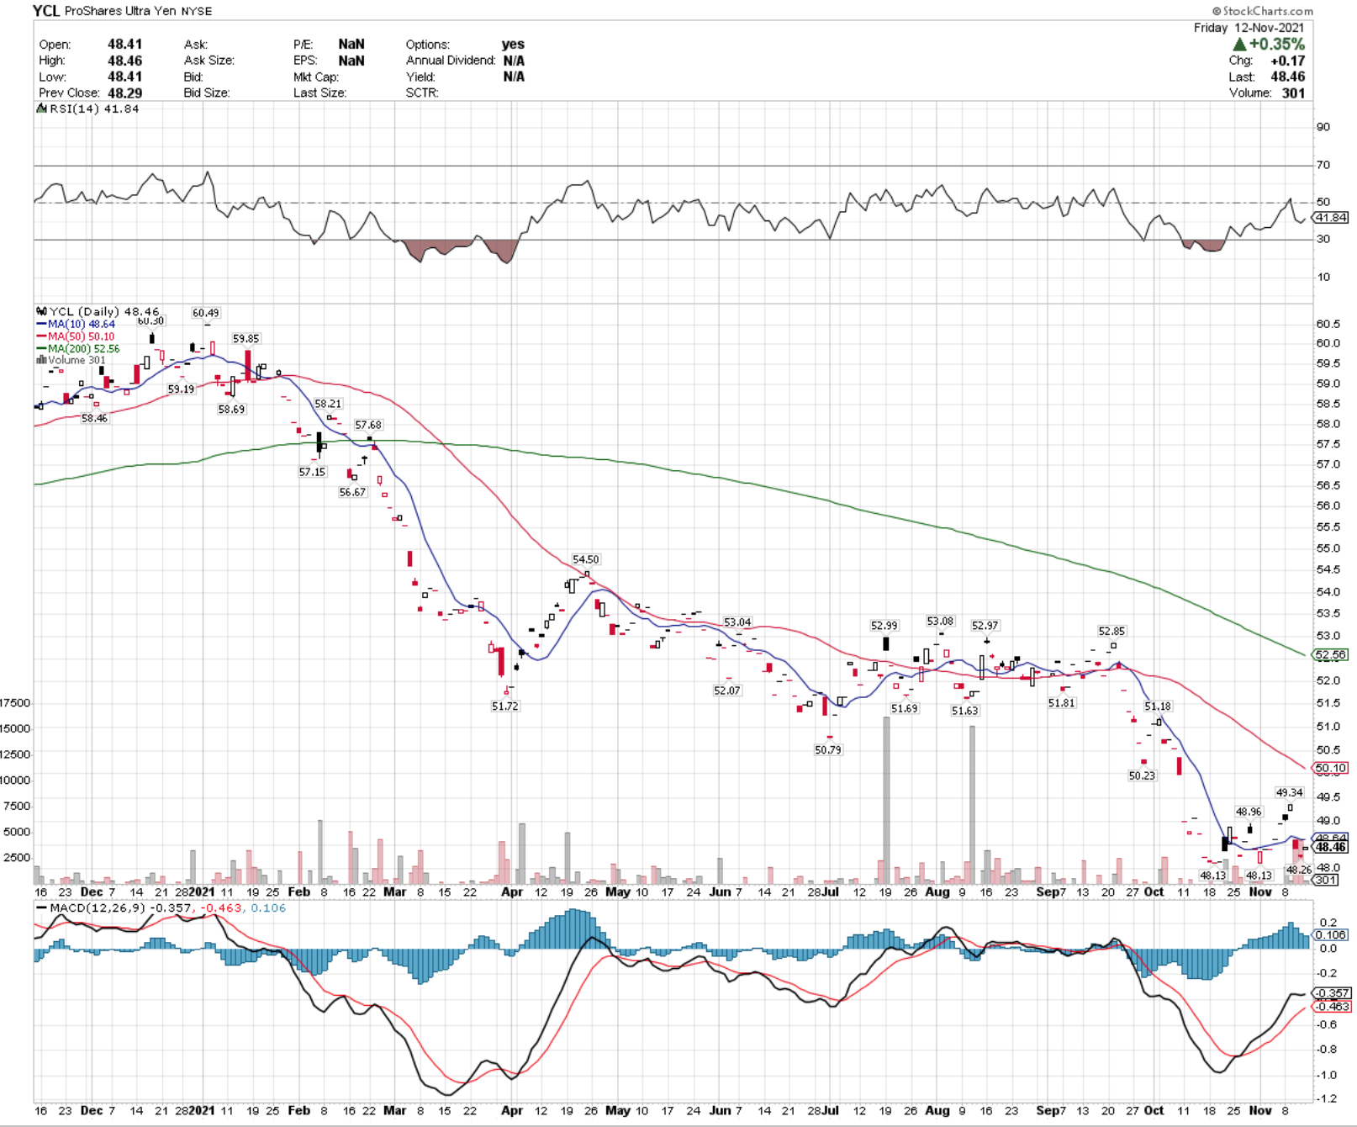This screenshot has height=1127, width=1357.
Task: Click the Chg value +0.17
Action: 1287,61
